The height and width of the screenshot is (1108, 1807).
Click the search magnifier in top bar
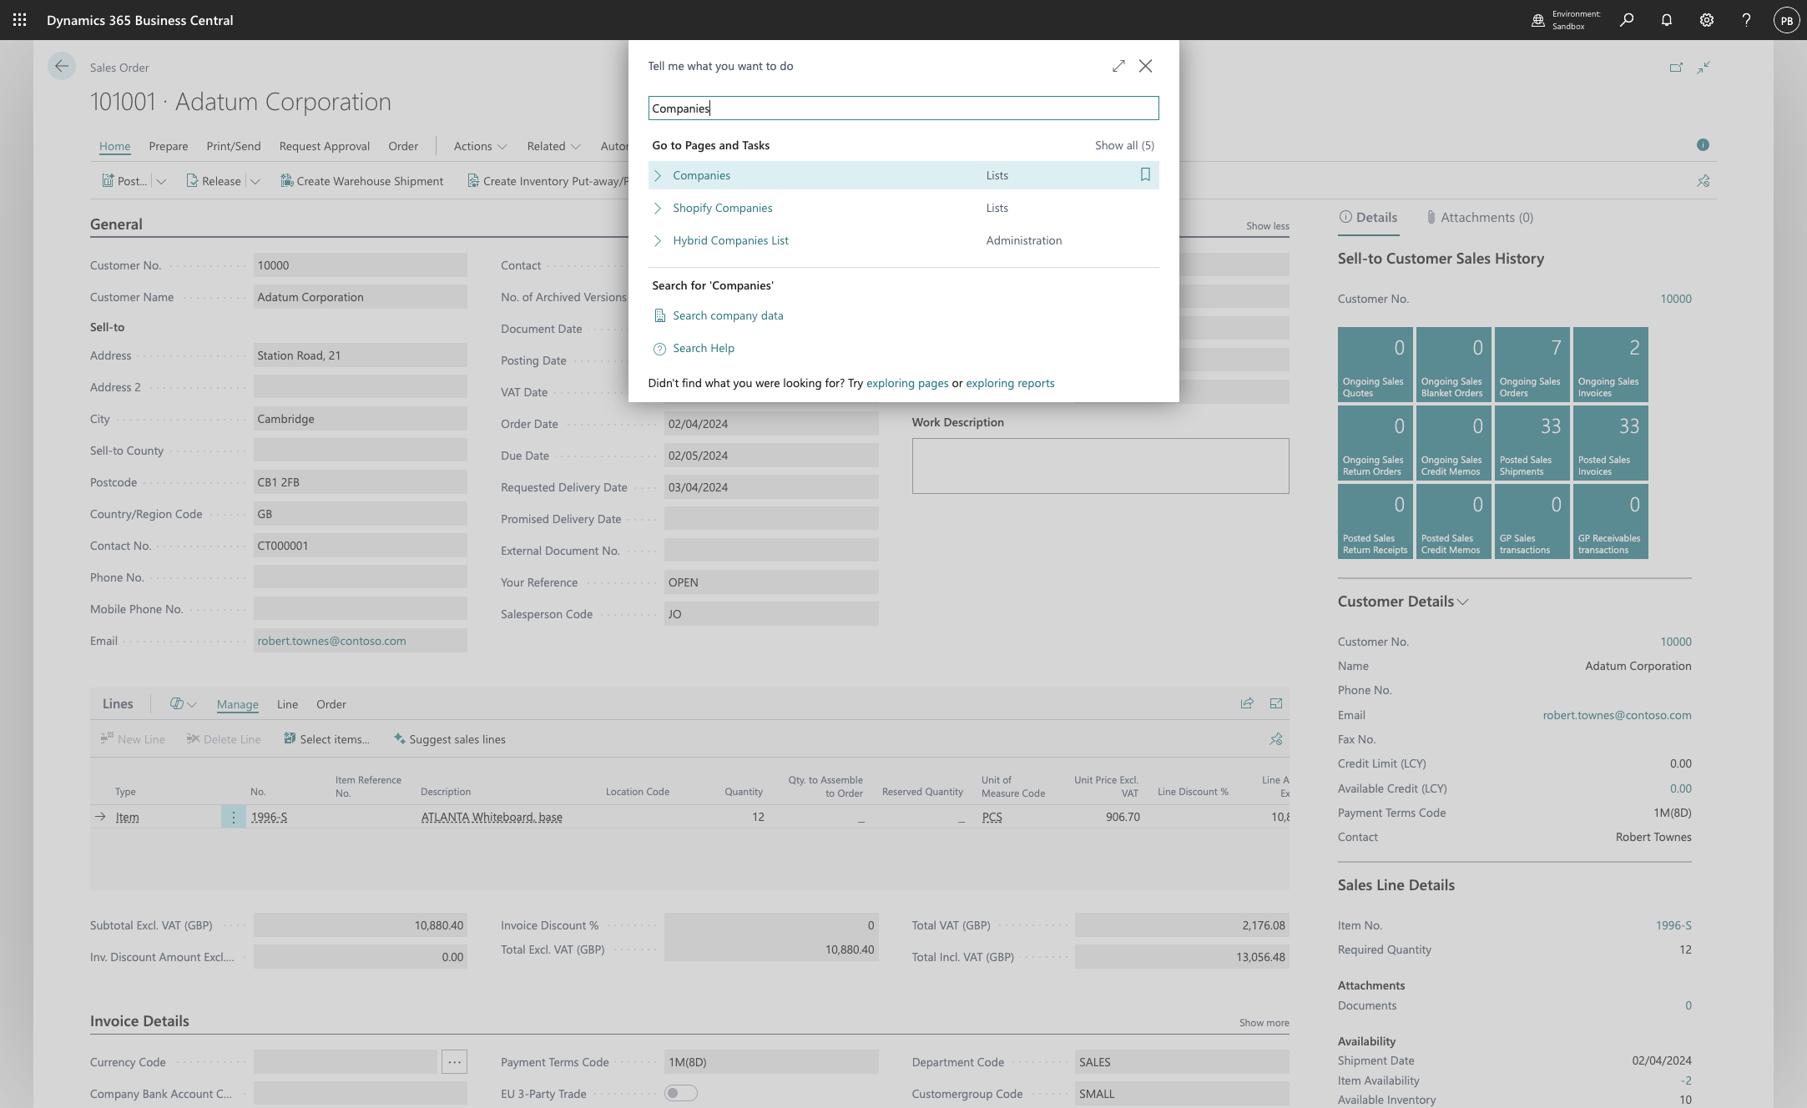[x=1626, y=20]
